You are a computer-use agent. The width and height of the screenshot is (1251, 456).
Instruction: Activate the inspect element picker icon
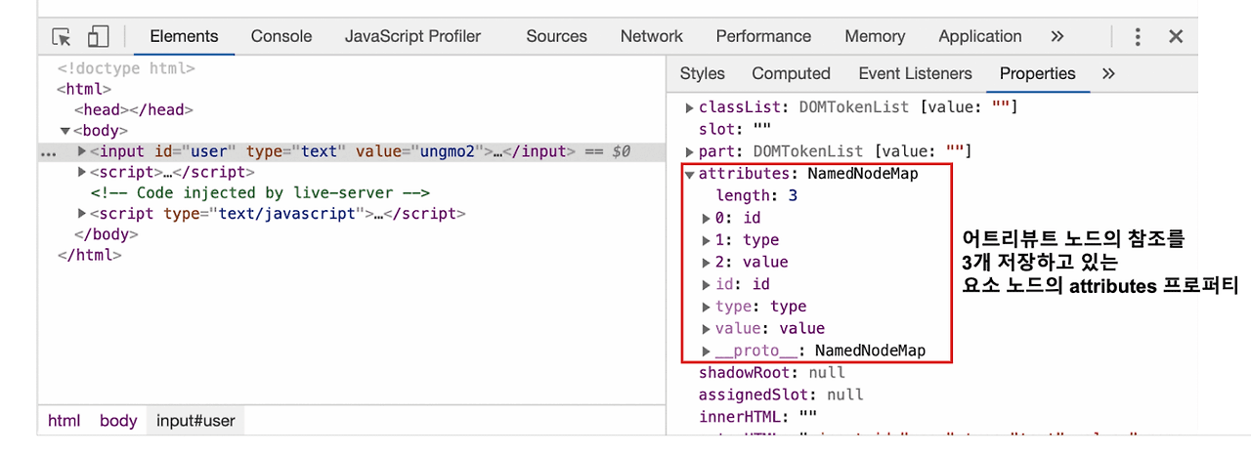(62, 37)
